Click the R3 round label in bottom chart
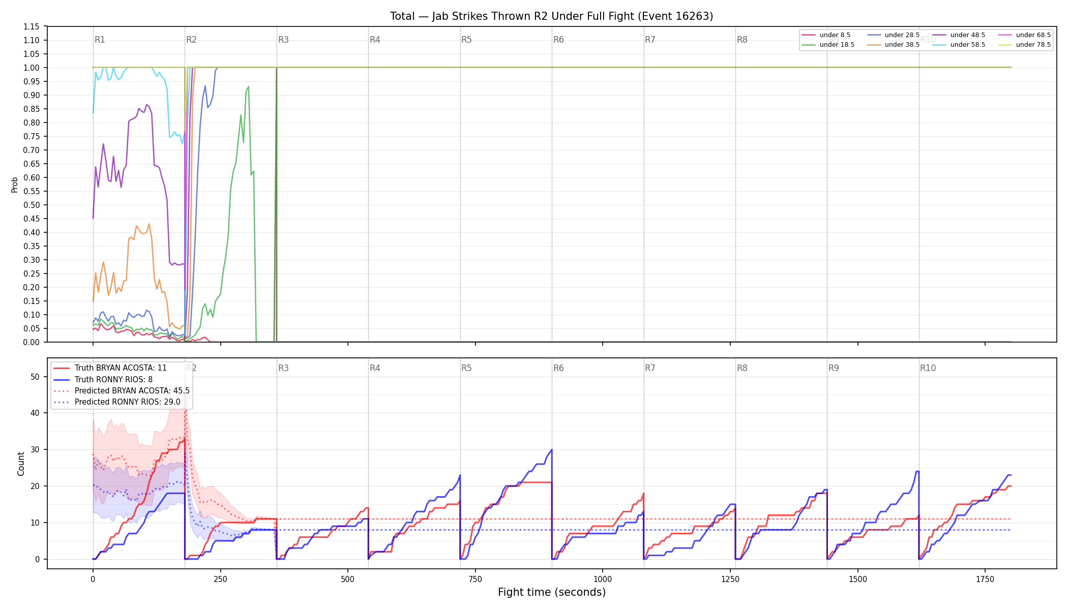Image resolution: width=1068 pixels, height=610 pixels. [x=283, y=368]
